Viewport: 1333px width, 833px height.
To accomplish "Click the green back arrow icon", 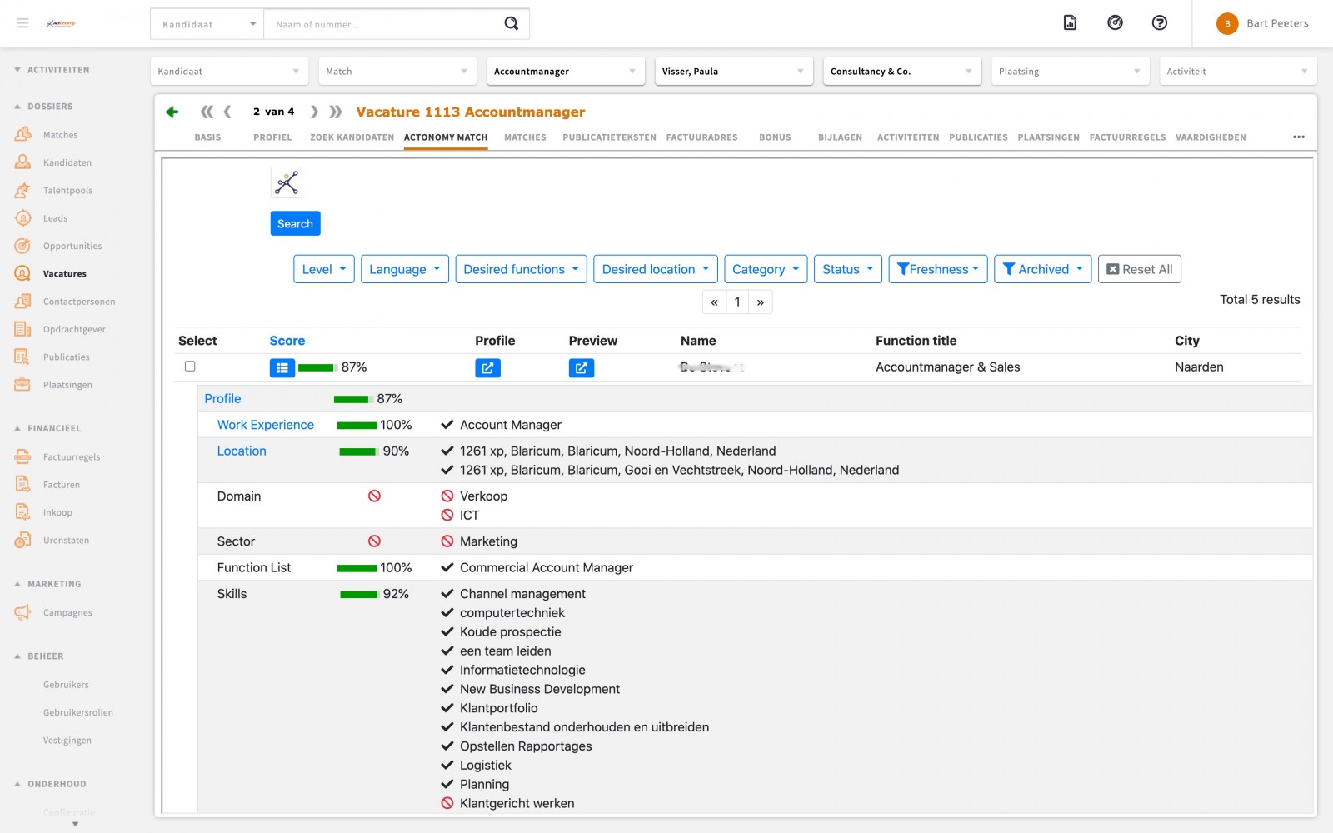I will [x=172, y=112].
